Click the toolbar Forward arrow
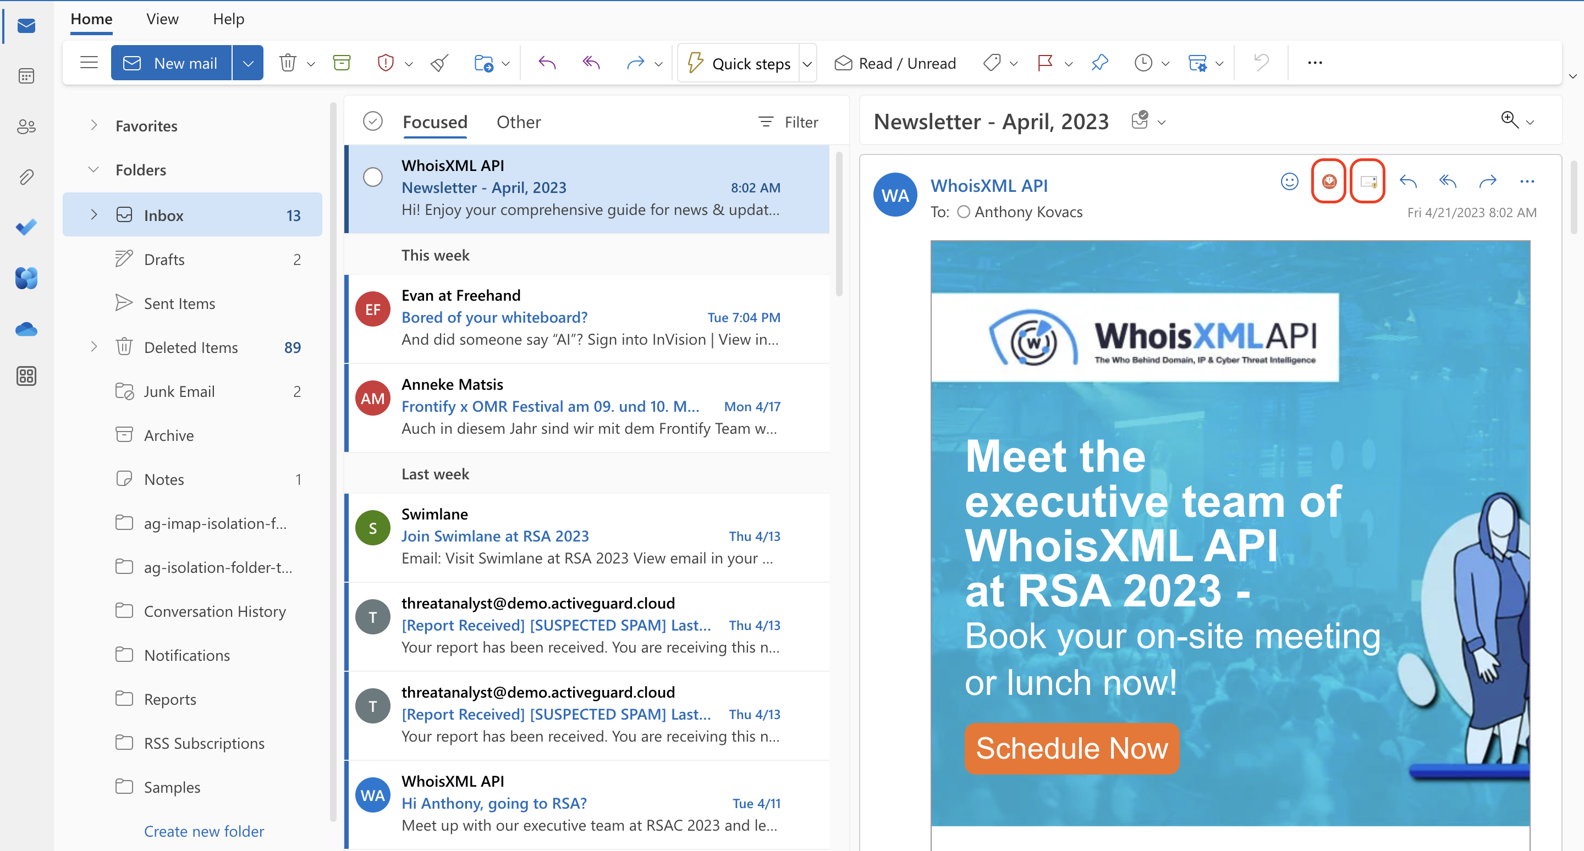1584x851 pixels. 635,63
